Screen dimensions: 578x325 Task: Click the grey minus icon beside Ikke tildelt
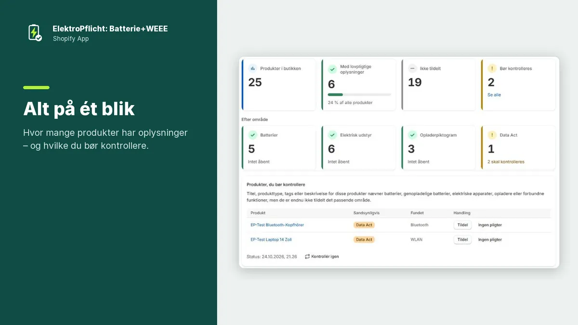(412, 68)
